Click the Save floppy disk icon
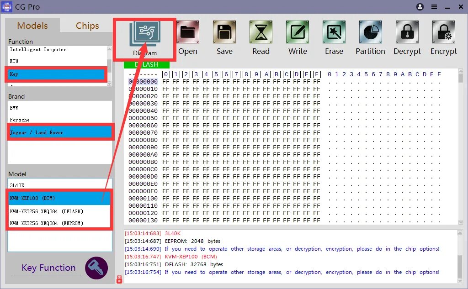The height and width of the screenshot is (289, 468). pyautogui.click(x=224, y=32)
